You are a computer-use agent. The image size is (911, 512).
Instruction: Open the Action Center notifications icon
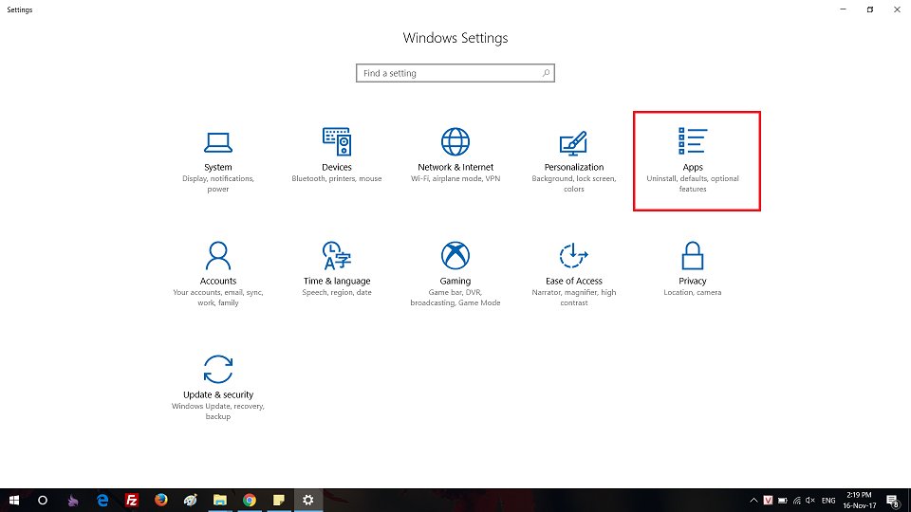click(894, 501)
